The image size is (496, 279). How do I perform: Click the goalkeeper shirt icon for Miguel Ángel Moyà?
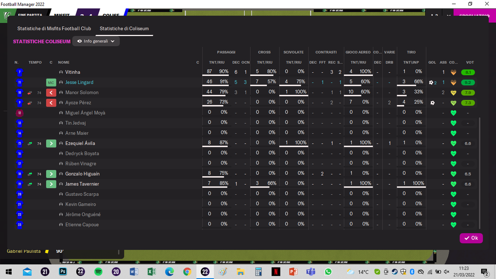20,113
